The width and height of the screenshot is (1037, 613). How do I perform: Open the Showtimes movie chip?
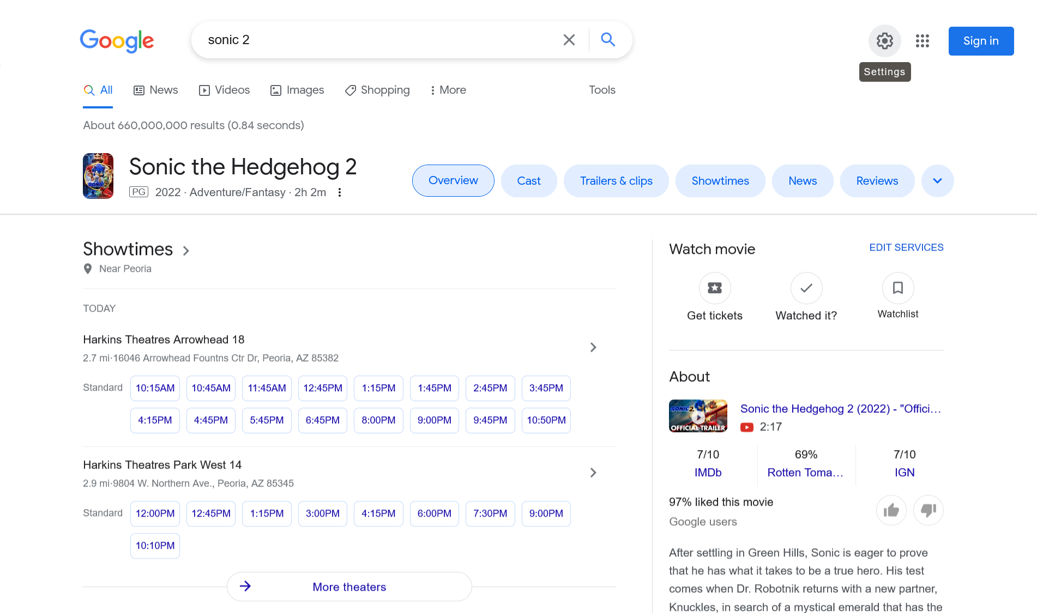(720, 180)
